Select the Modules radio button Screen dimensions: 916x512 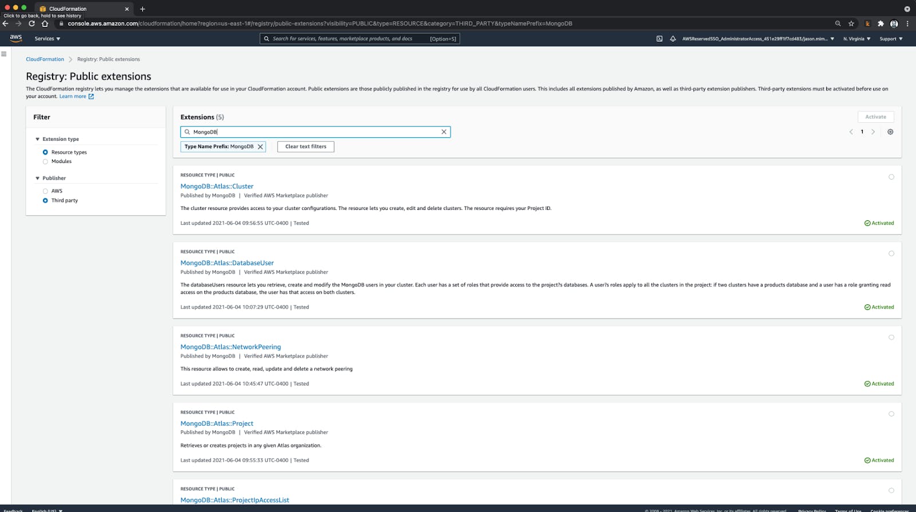click(45, 161)
